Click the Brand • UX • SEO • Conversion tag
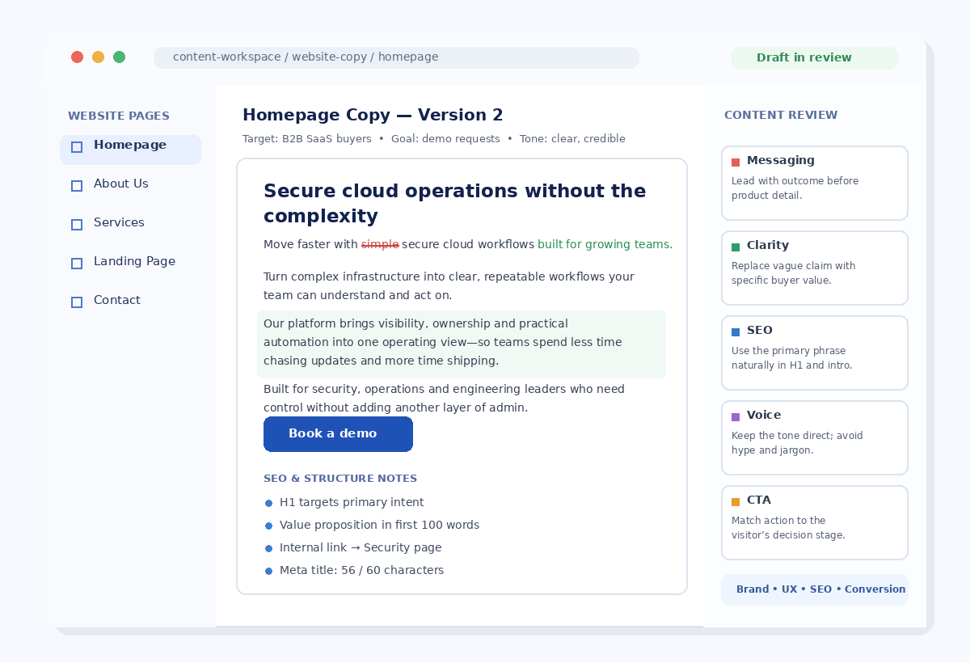970x663 pixels. point(815,589)
